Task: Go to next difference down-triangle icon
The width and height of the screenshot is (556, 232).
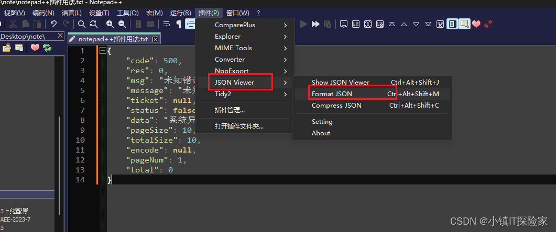Action: tap(416, 24)
